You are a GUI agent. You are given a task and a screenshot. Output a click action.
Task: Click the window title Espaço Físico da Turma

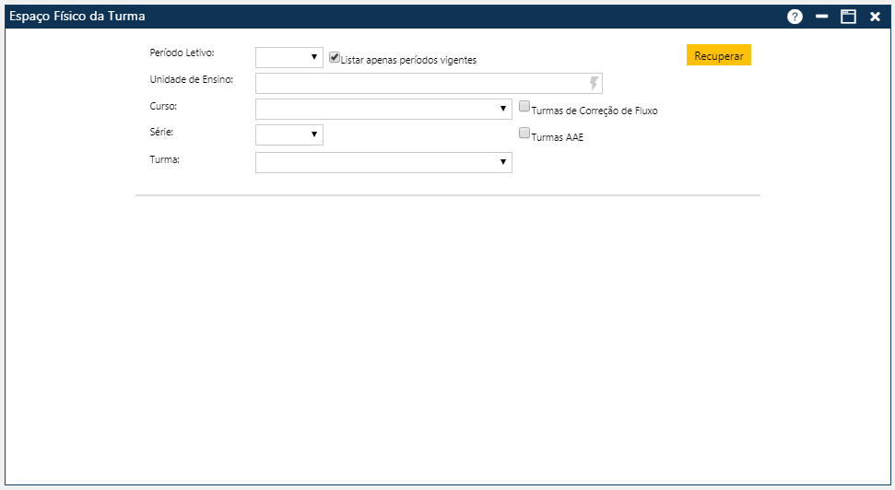click(x=77, y=17)
